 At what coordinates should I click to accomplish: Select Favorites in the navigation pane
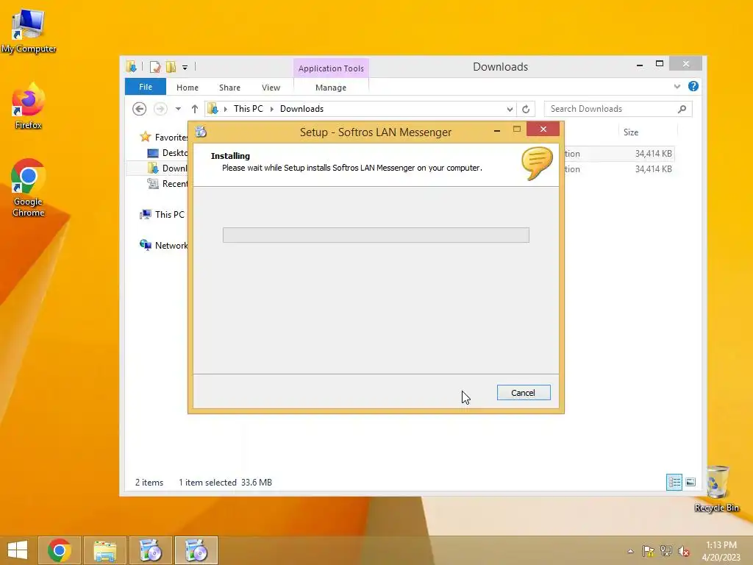[164, 137]
